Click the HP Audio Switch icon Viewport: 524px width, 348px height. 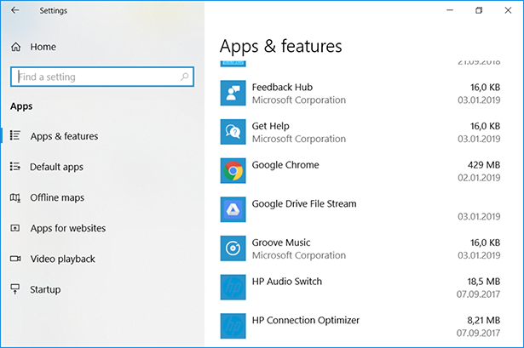(x=233, y=288)
